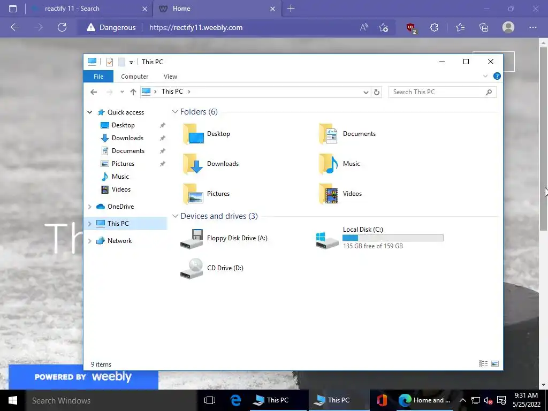This screenshot has width=548, height=411.
Task: Click the Dangerous site warning badge
Action: (111, 28)
